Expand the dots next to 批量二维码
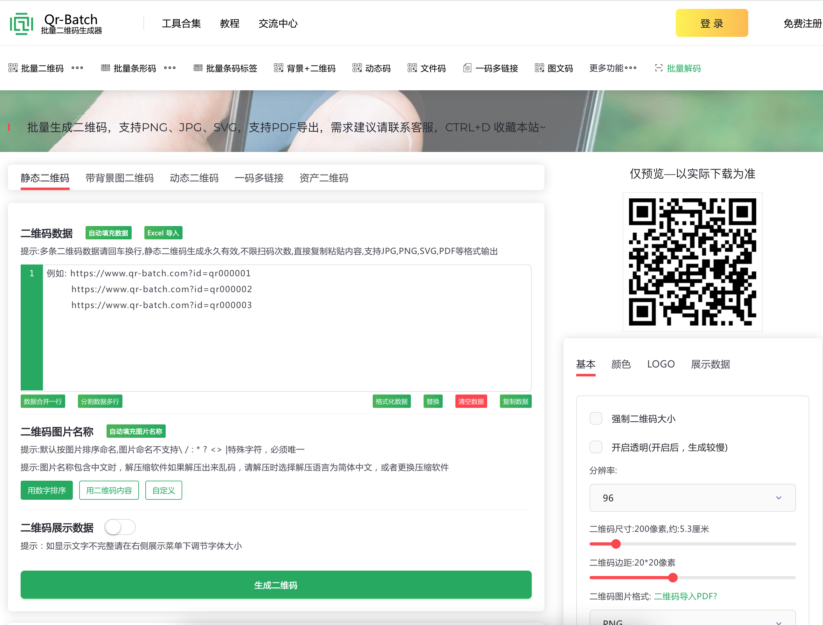 tap(77, 68)
